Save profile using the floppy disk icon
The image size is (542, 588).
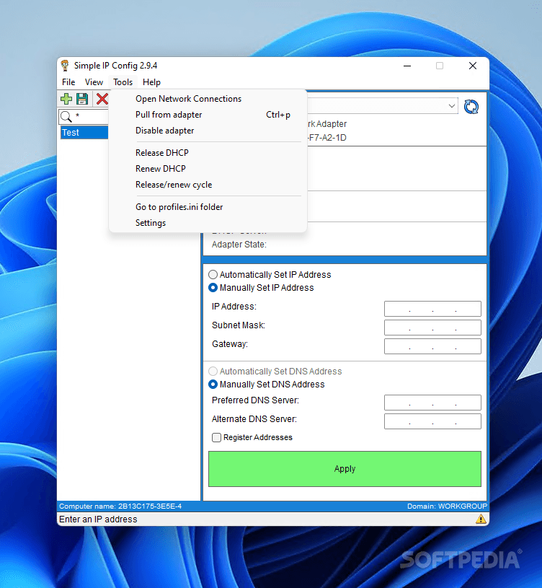tap(82, 99)
